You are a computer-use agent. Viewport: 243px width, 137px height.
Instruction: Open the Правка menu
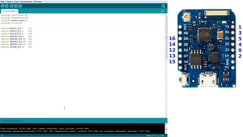(9, 2)
